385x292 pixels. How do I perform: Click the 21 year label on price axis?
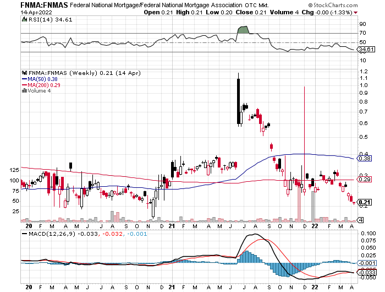coord(172,226)
